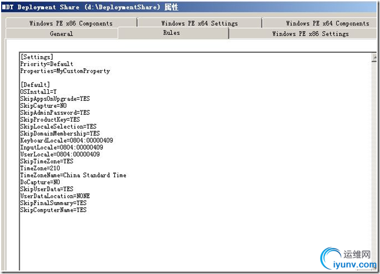Image resolution: width=380 pixels, height=274 pixels.
Task: Click the SkipLocaleSelection=YES line
Action: 59,126
